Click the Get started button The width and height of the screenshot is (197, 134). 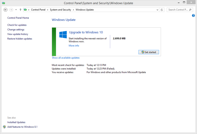click(149, 52)
